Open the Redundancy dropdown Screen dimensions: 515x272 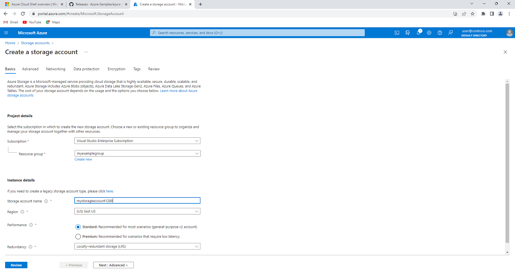pyautogui.click(x=137, y=246)
